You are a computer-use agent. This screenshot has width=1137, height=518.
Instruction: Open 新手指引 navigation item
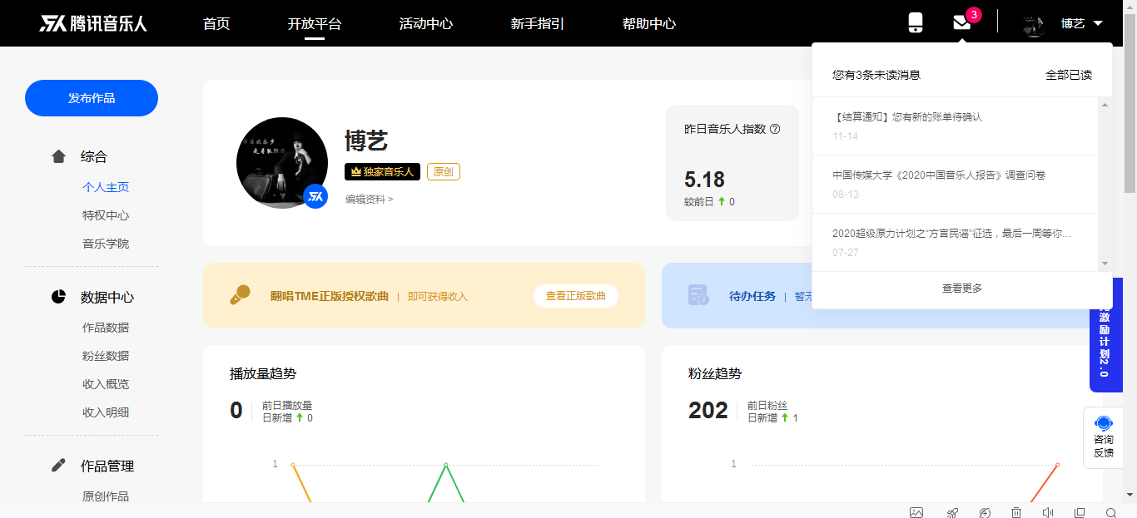pyautogui.click(x=538, y=23)
